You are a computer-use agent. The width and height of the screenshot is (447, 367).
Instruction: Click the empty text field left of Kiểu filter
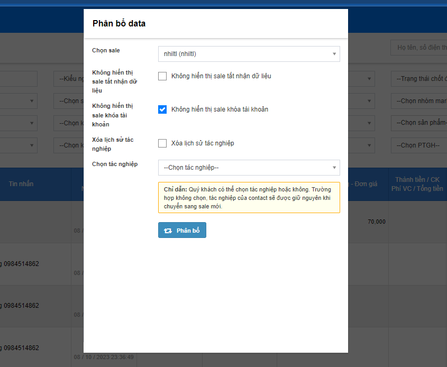19,79
